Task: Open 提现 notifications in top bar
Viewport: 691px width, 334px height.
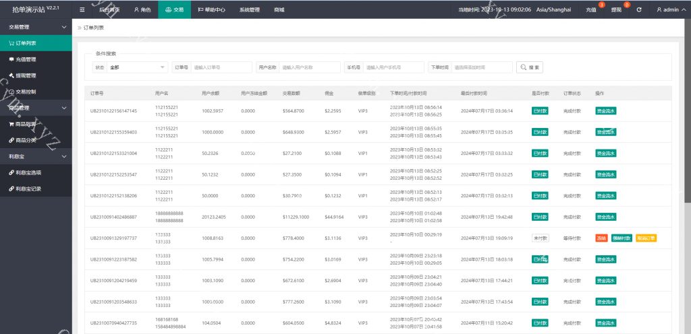Action: click(x=616, y=9)
